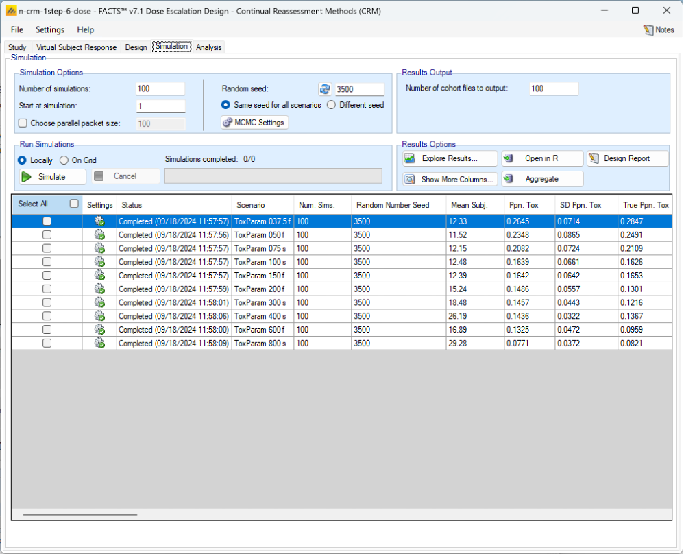Click the random seed refresh icon

pos(325,89)
